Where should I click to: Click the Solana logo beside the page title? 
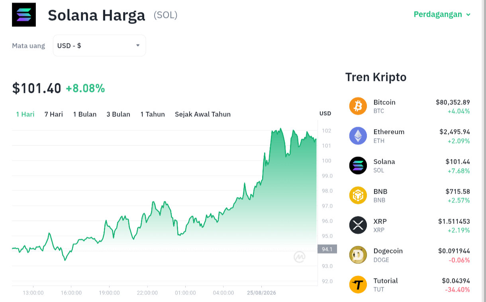(24, 15)
